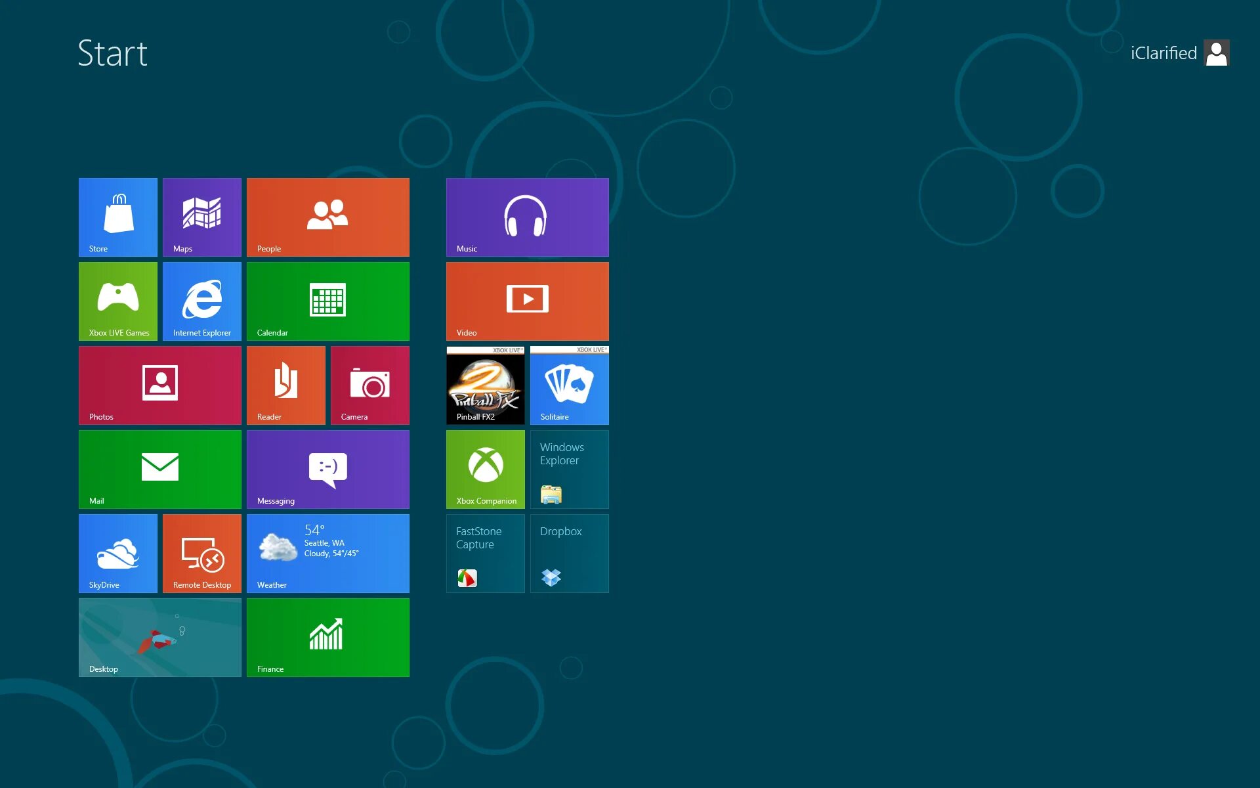Open Xbox LIVE Games tile
This screenshot has width=1260, height=788.
(x=118, y=301)
